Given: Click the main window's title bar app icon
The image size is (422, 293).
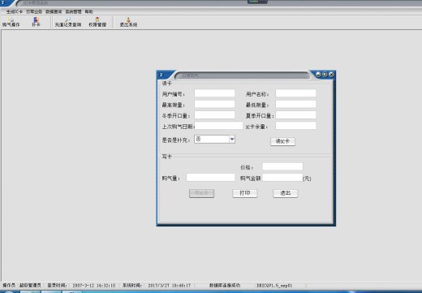Looking at the screenshot, I should pos(3,2).
